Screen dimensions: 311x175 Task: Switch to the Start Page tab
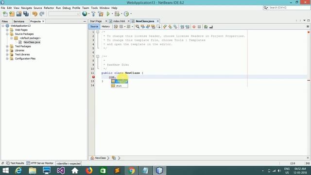(96, 21)
